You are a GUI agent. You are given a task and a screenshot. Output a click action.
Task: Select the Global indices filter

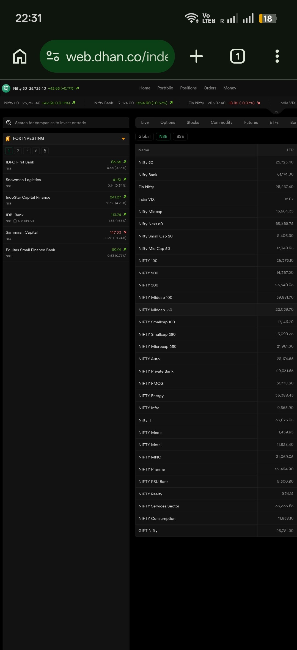(144, 136)
